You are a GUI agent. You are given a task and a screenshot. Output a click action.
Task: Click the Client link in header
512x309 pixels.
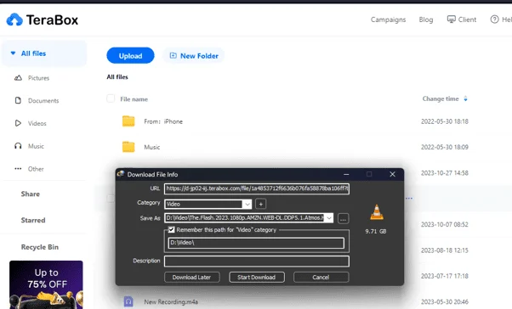tap(461, 20)
